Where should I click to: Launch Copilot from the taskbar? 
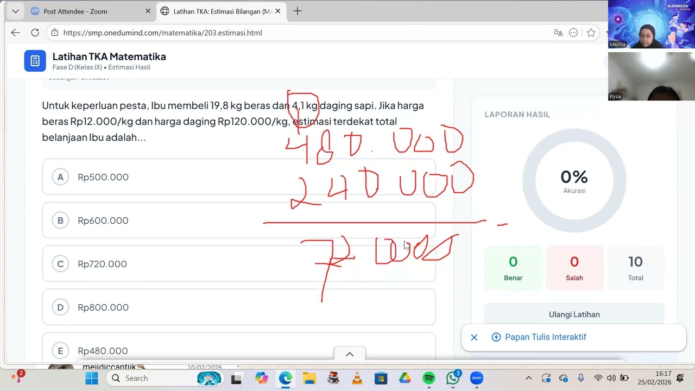point(261,378)
